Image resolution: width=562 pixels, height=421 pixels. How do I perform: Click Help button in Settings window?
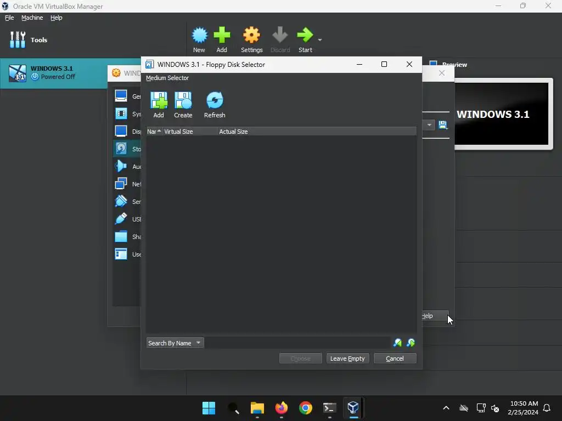(435, 316)
